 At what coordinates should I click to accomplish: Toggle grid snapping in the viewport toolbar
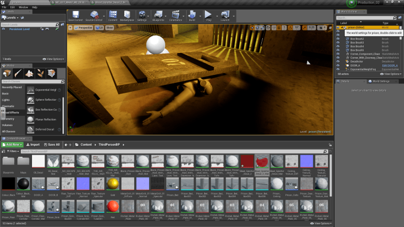coord(279,28)
